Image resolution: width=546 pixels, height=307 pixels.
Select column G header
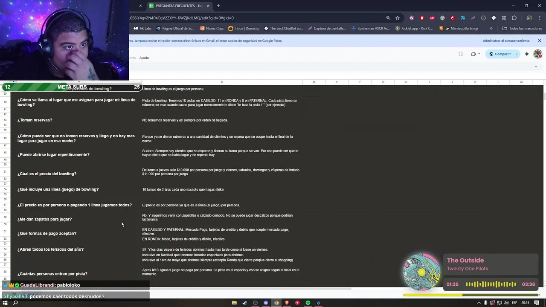pyautogui.click(x=383, y=82)
